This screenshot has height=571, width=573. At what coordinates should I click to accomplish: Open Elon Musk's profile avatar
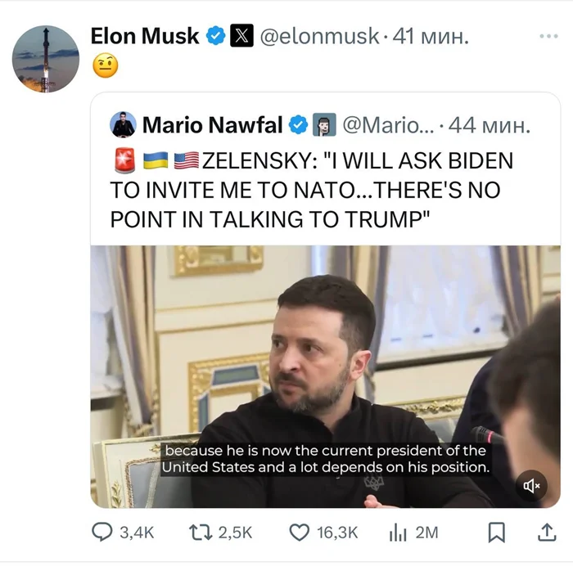46,57
